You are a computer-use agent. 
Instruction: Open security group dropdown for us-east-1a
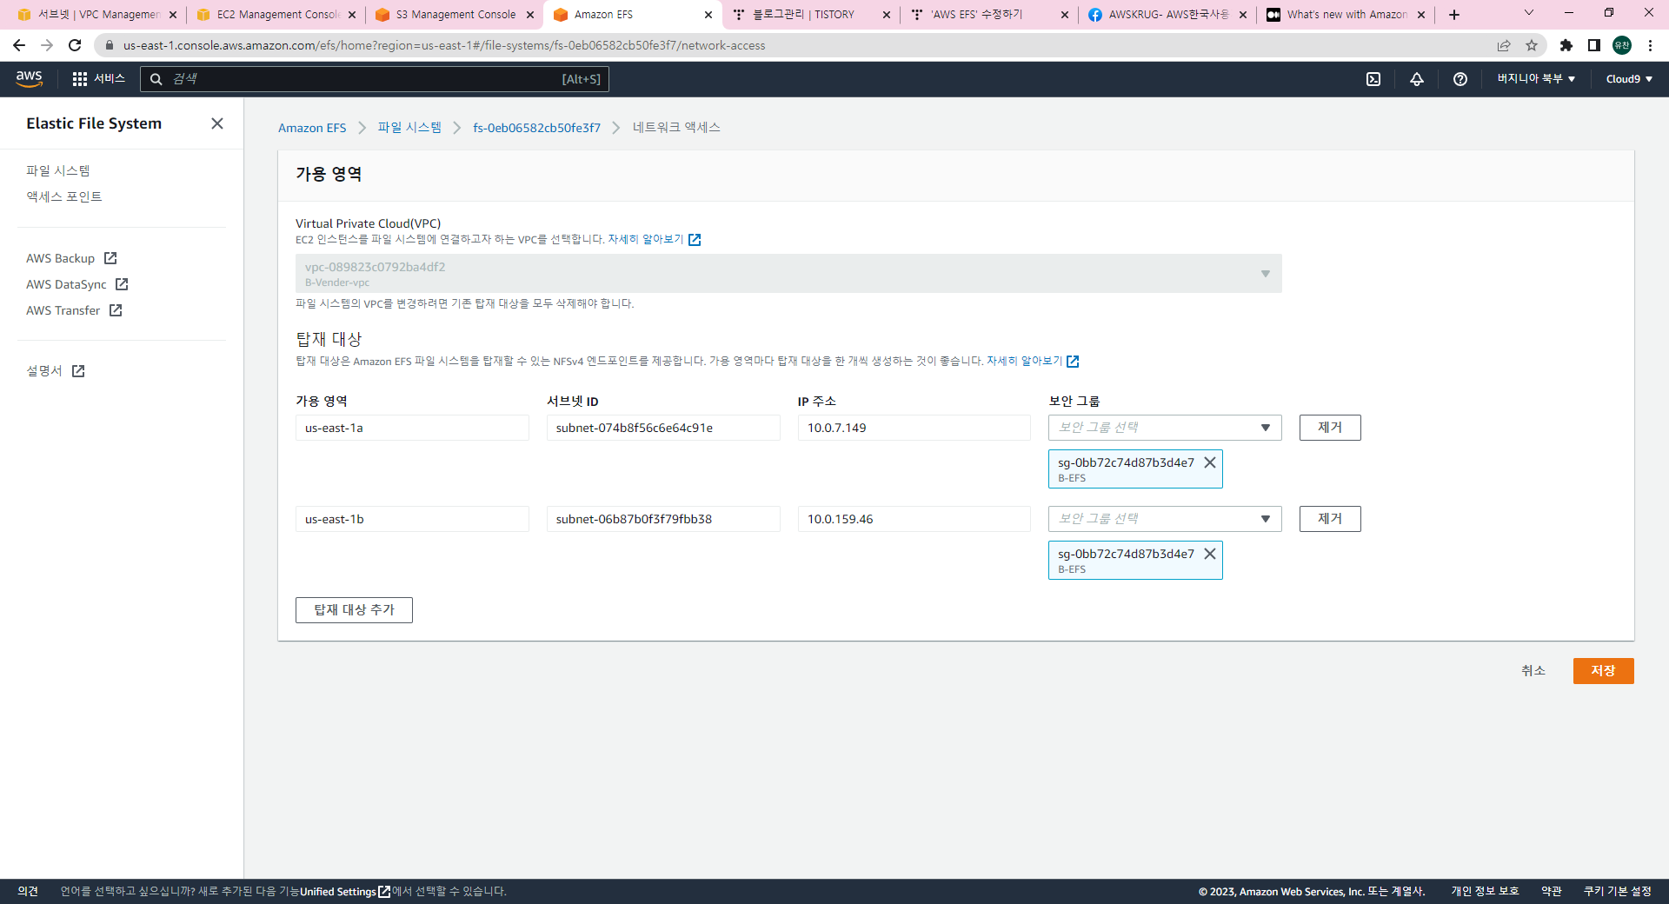pyautogui.click(x=1165, y=428)
